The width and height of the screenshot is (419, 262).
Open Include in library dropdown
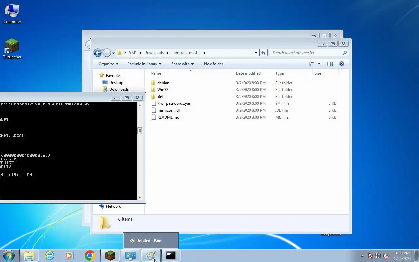145,64
